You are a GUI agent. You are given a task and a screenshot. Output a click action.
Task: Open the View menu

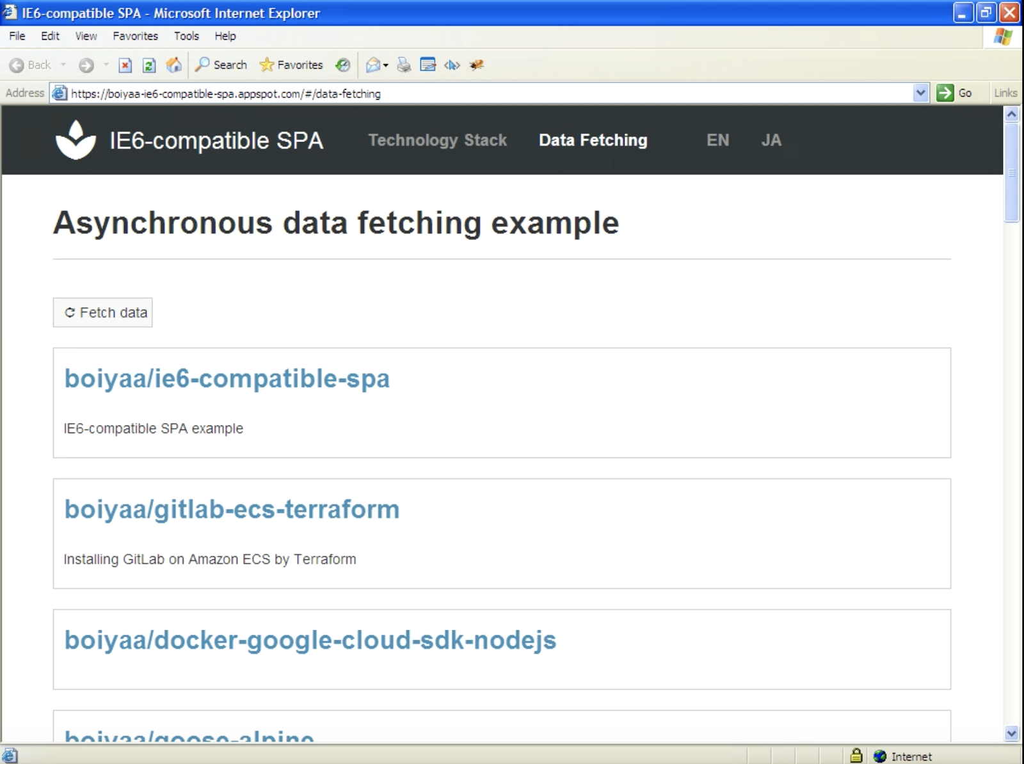point(86,36)
